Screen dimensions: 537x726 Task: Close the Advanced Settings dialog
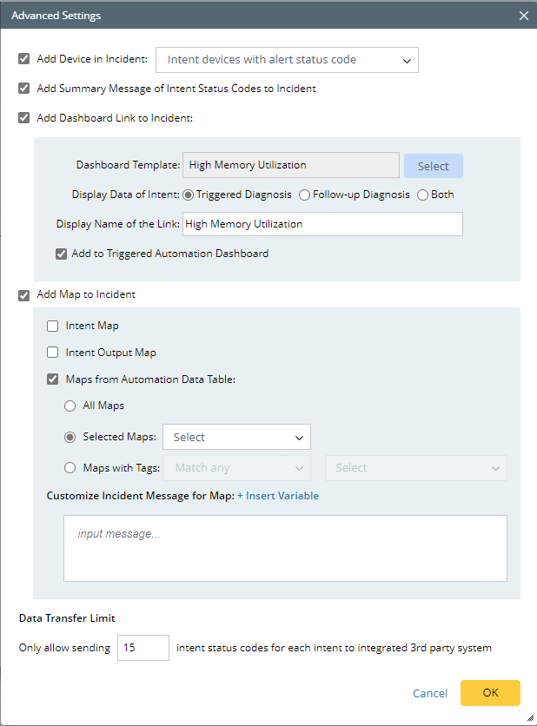tap(523, 16)
